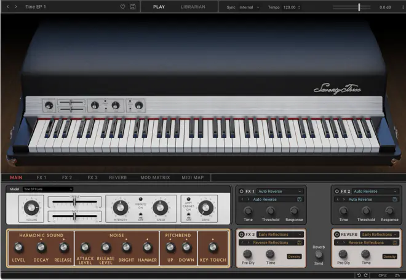The image size is (406, 280).
Task: Click the Tine EP 1 preset name
Action: point(36,7)
